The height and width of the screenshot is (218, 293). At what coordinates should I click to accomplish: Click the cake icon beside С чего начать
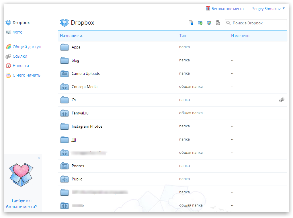tap(8, 75)
